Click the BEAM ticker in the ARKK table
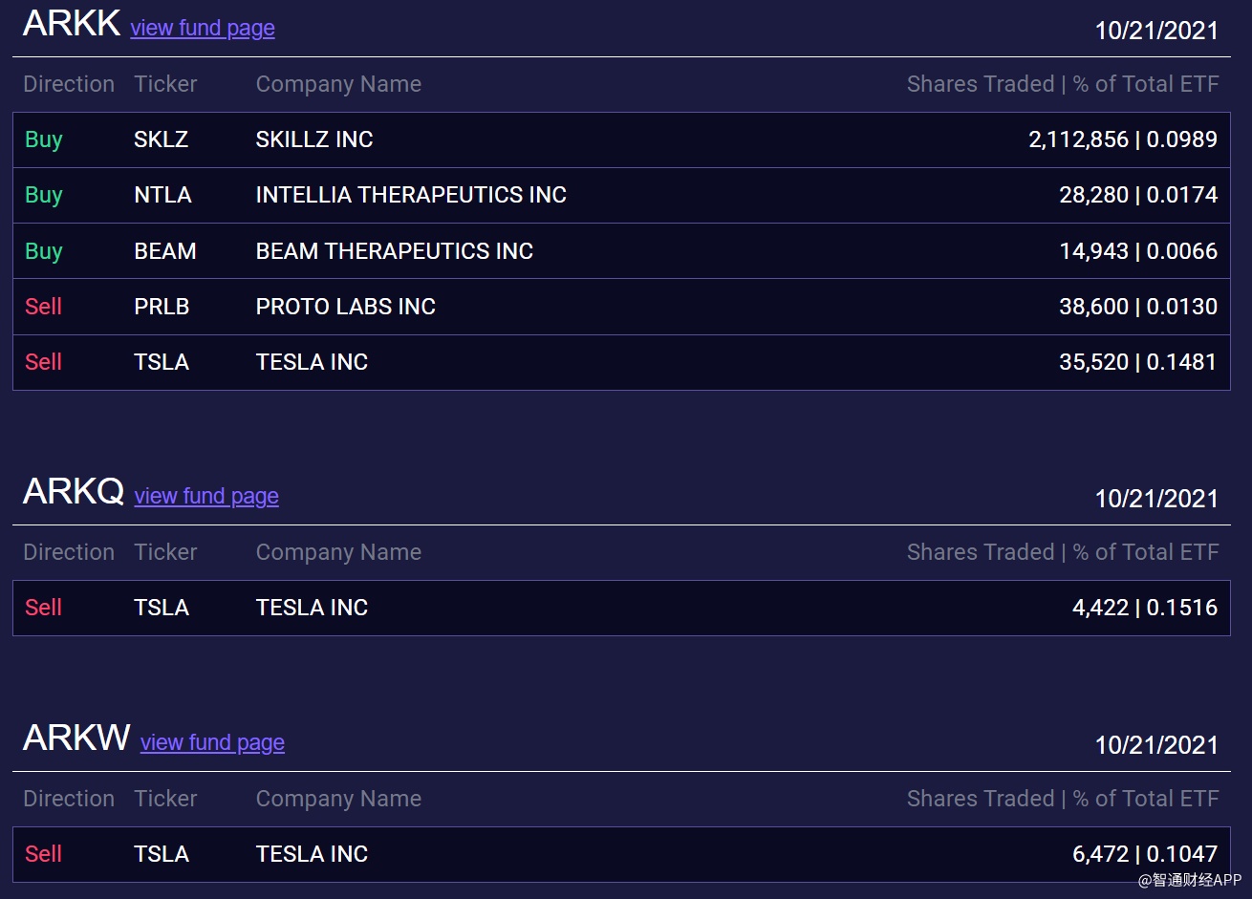 coord(165,251)
